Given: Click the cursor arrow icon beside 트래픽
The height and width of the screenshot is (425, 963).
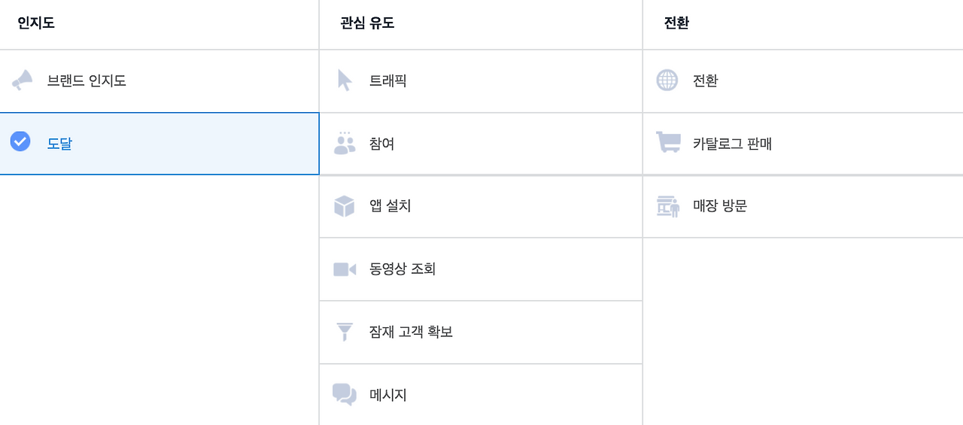Looking at the screenshot, I should pos(345,80).
